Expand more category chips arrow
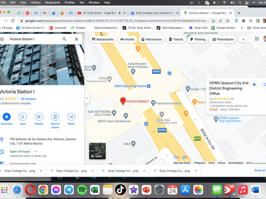Viewport: 266px width, 199px height. pyautogui.click(x=243, y=39)
